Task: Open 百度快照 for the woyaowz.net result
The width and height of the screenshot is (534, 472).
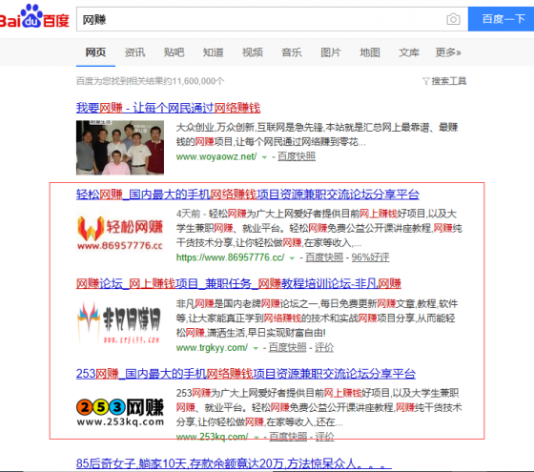Action: (297, 156)
